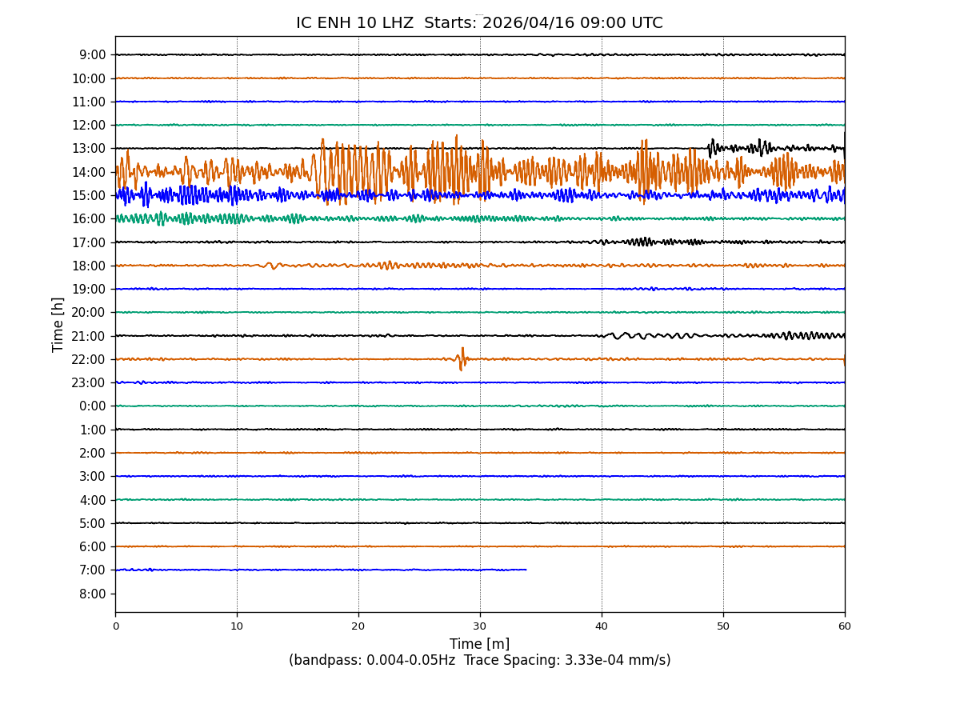
Task: Select the 9:00 row label
Action: (x=94, y=55)
